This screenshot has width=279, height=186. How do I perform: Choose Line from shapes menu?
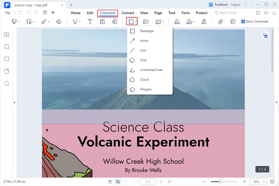pyautogui.click(x=150, y=50)
